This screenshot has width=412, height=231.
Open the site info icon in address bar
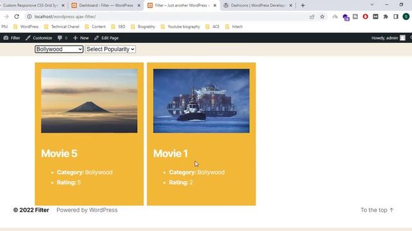coord(29,17)
